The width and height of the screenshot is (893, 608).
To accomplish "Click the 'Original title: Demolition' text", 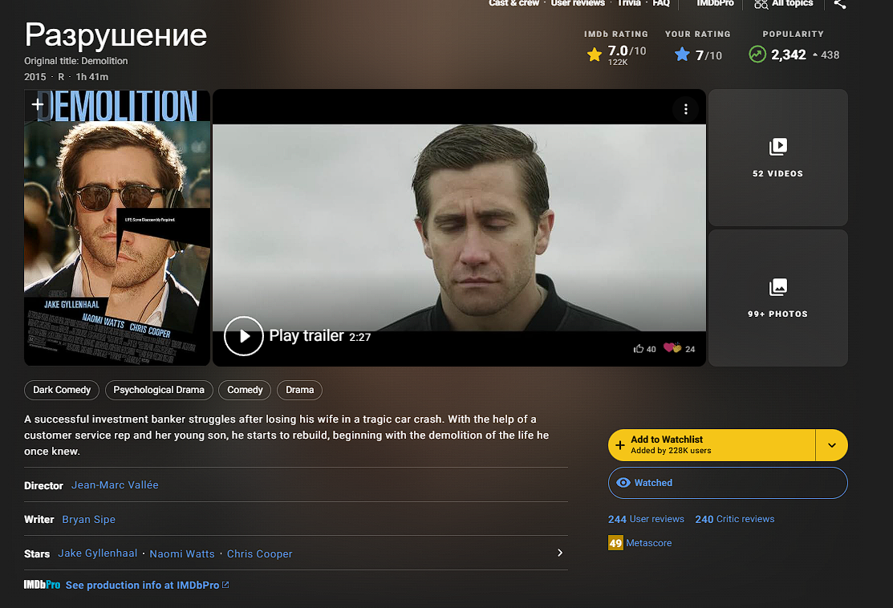I will (75, 61).
